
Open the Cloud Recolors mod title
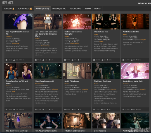point(100,131)
